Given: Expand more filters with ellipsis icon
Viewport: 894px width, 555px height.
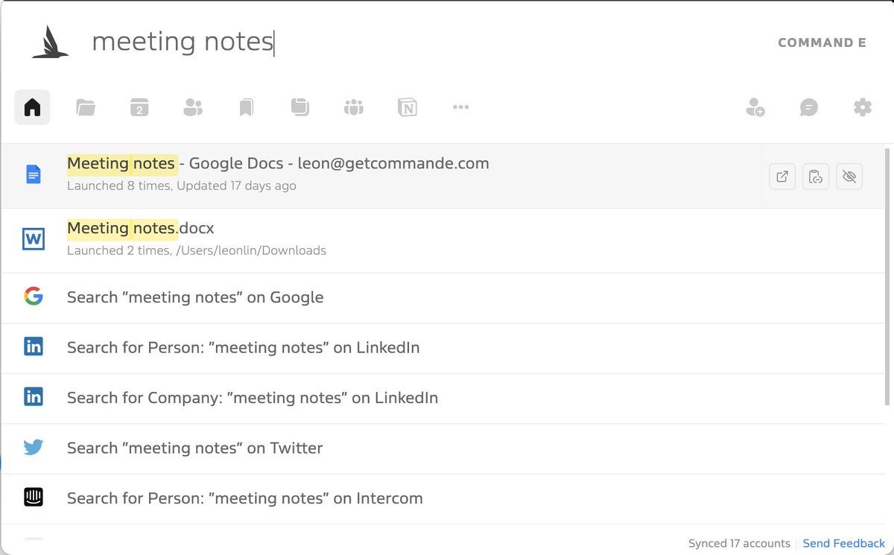Looking at the screenshot, I should coord(461,107).
